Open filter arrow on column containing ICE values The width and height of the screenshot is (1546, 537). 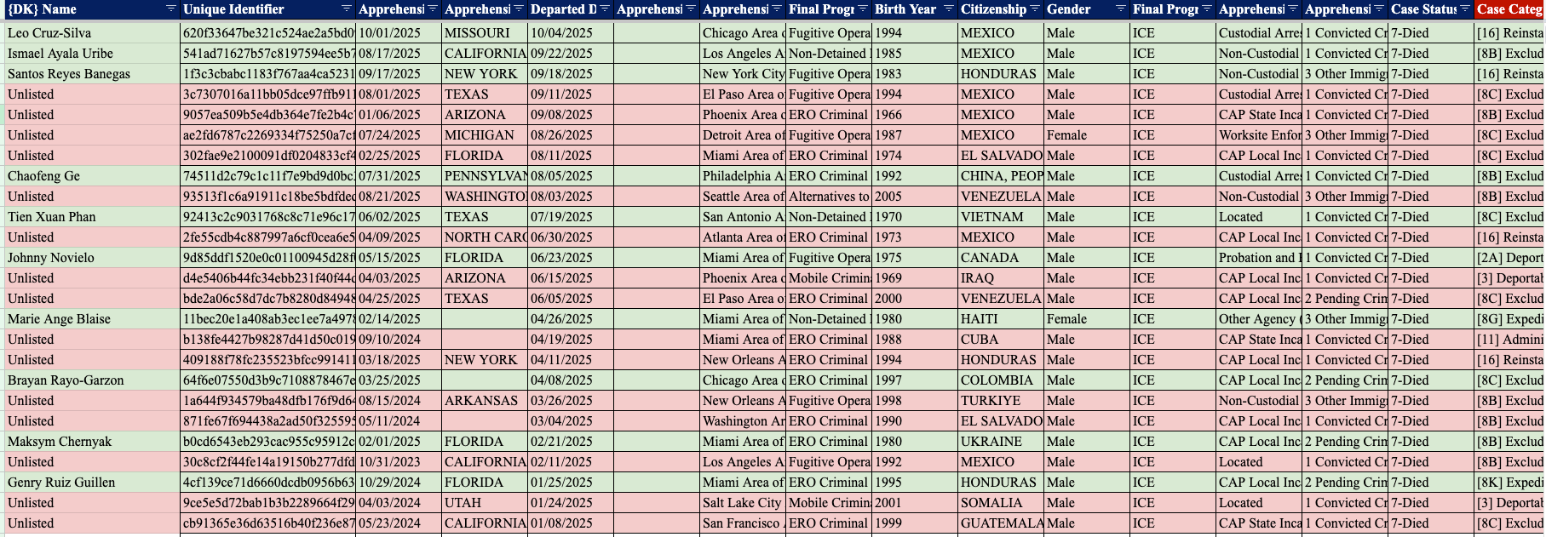click(x=1207, y=9)
